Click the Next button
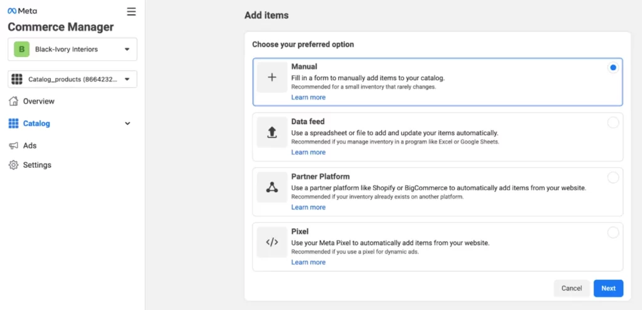 coord(608,288)
